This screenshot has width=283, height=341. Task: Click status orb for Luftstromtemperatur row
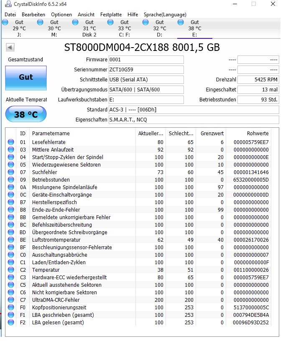[x=11, y=240]
